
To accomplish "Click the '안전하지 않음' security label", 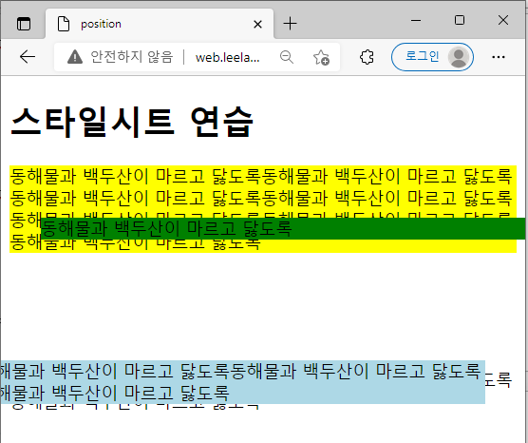I will [132, 57].
